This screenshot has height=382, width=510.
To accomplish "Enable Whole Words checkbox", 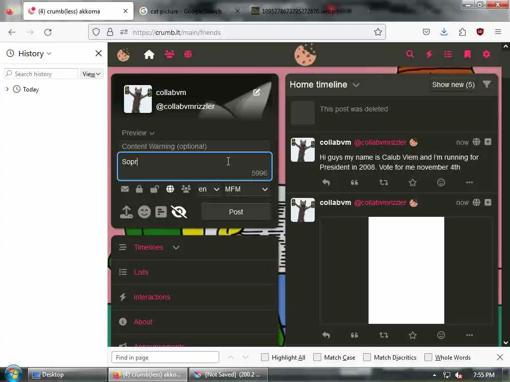I will coord(428,357).
